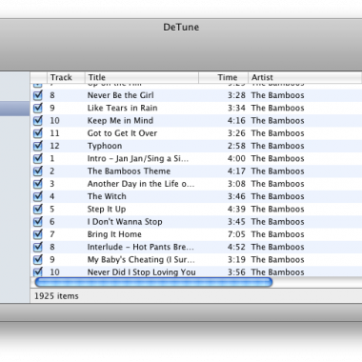The image size is (362, 362).
Task: Click The Bamboos artist in Step It Up row
Action: [277, 209]
